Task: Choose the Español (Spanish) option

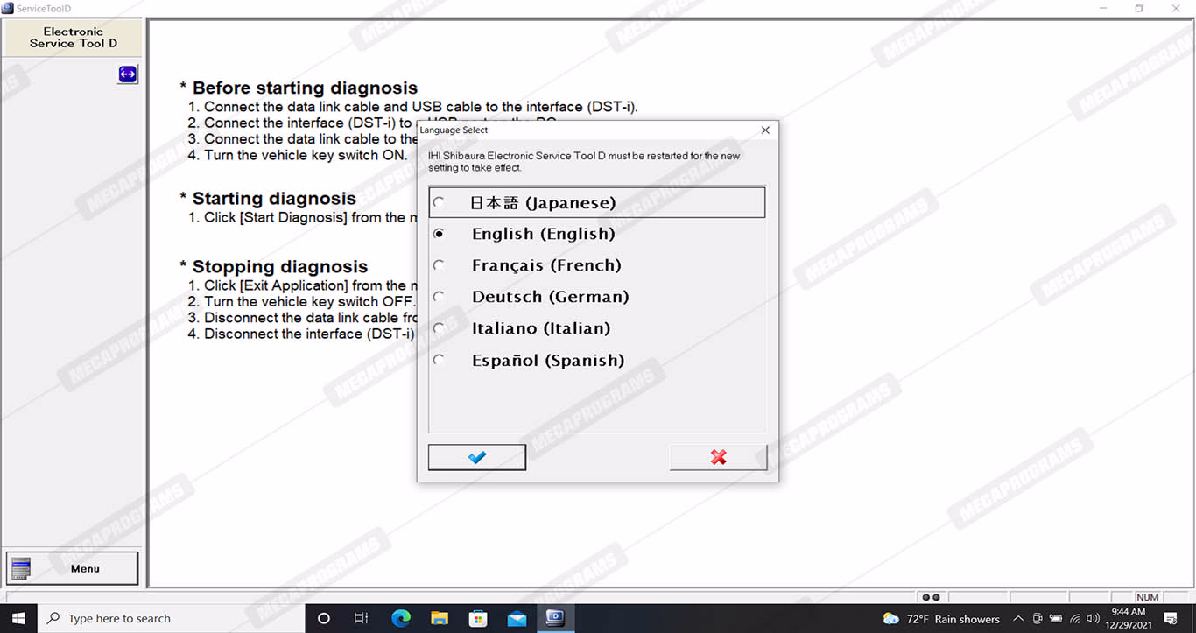Action: [439, 360]
